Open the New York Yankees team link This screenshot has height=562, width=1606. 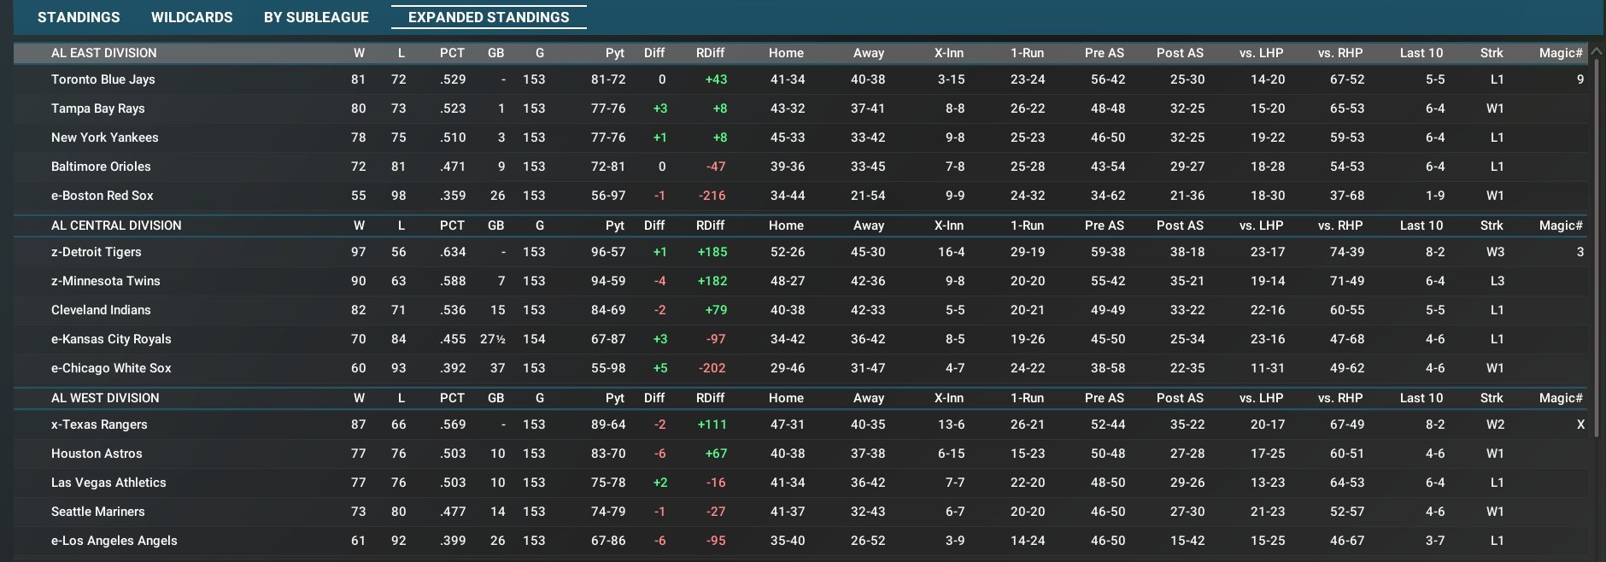[105, 138]
